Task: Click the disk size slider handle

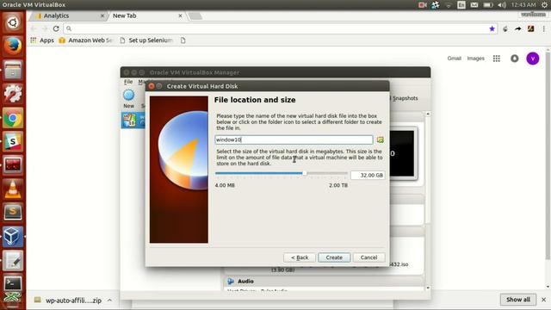Action: point(305,173)
